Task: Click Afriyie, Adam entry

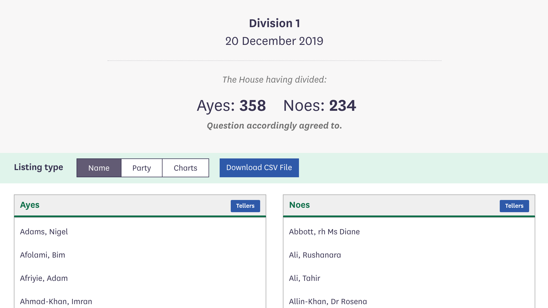Action: click(x=44, y=278)
